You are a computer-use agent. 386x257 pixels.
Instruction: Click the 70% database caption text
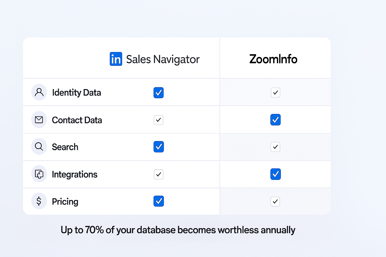tap(178, 230)
